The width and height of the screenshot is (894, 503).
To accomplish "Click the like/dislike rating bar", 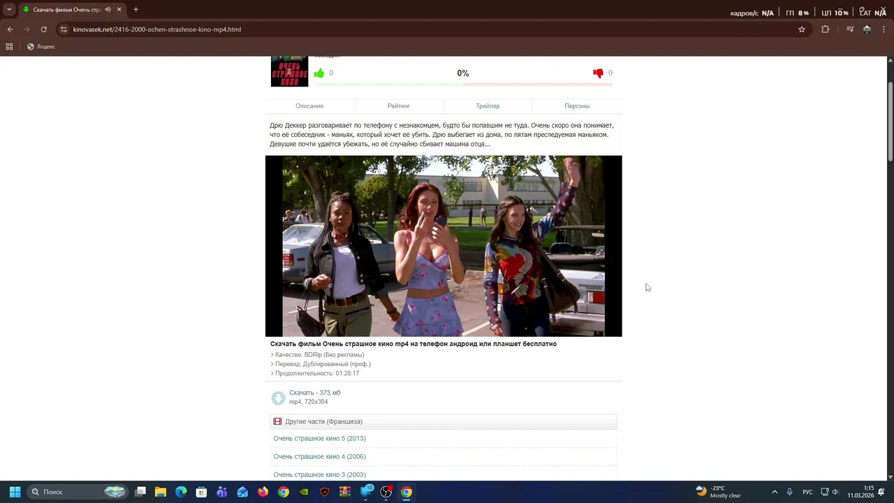I will click(x=463, y=84).
